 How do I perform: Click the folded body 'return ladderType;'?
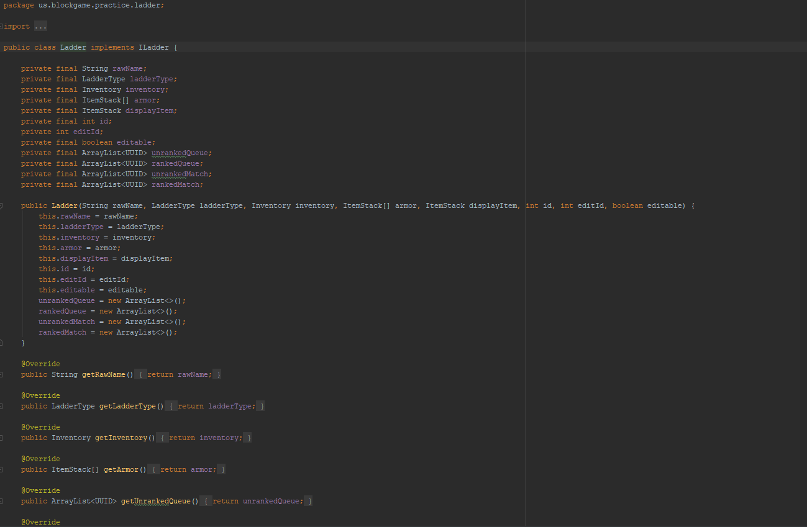coord(216,406)
